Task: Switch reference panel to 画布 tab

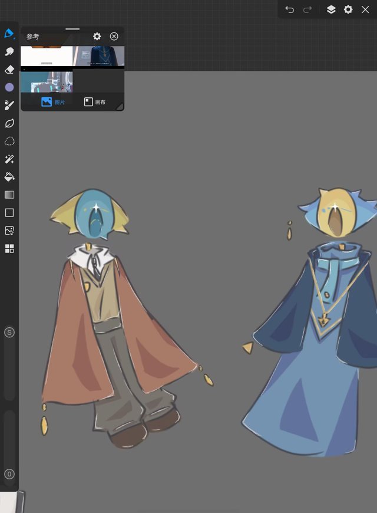Action: [95, 102]
